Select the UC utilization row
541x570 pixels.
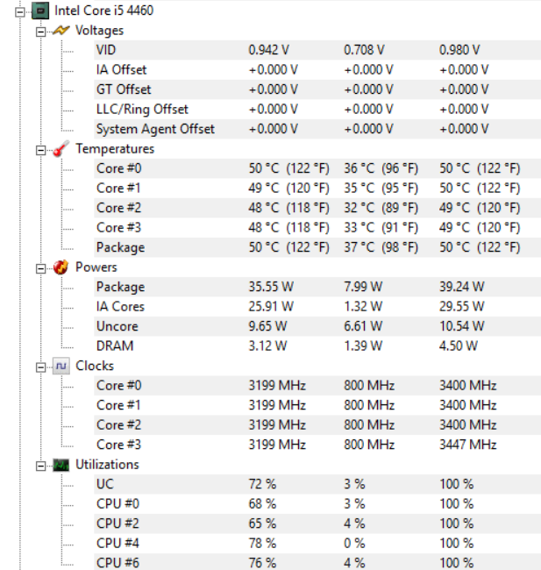(x=104, y=484)
